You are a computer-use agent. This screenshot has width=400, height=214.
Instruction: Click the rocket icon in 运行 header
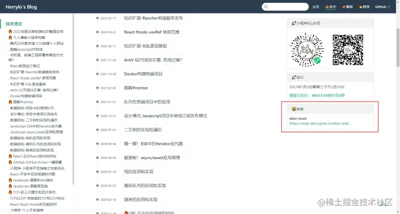294,77
